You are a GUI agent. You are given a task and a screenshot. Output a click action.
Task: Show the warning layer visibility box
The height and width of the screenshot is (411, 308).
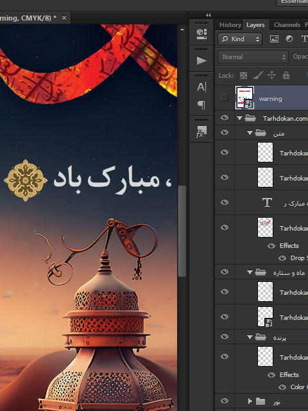225,98
